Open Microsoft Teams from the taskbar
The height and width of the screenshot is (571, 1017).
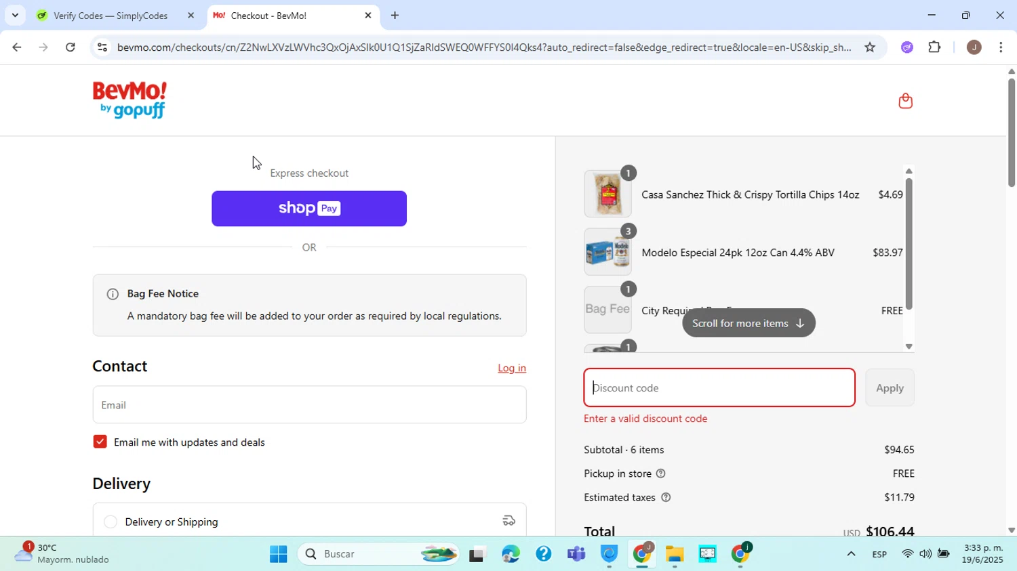click(x=576, y=554)
